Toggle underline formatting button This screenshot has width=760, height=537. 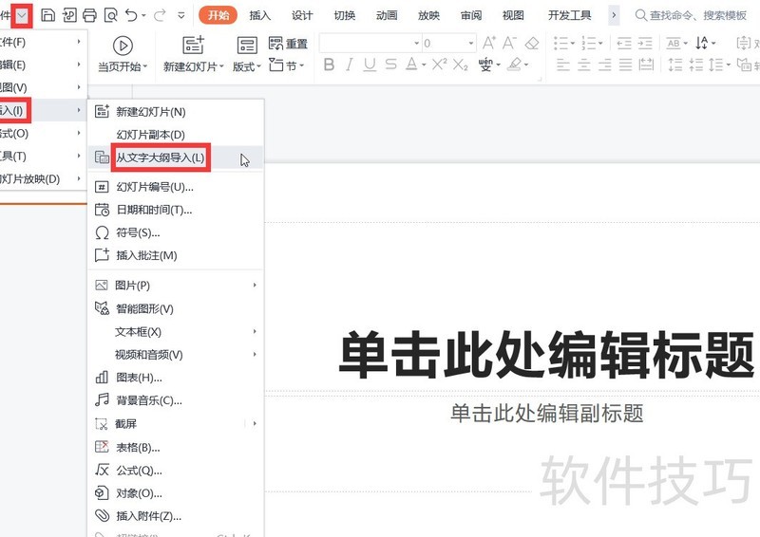pos(369,65)
